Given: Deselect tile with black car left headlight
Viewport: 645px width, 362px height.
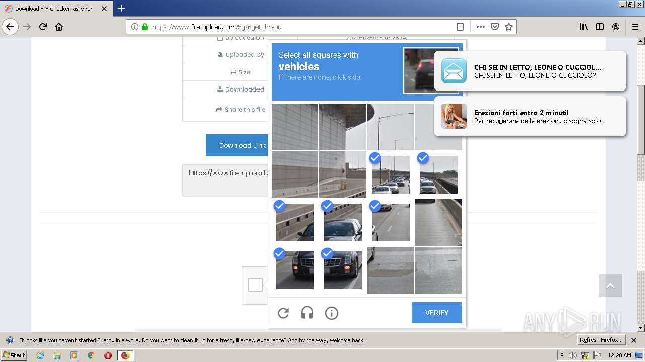Looking at the screenshot, I should click(295, 270).
